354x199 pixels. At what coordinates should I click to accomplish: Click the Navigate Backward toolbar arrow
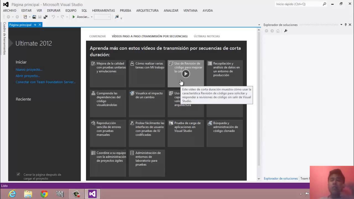tap(8, 17)
